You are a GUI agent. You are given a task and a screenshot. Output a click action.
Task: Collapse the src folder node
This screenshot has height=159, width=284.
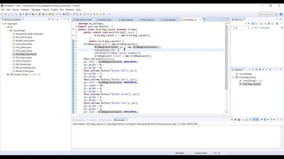pos(5,27)
